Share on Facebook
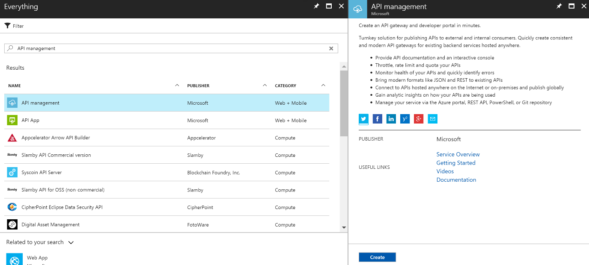The height and width of the screenshot is (265, 589). (x=378, y=119)
